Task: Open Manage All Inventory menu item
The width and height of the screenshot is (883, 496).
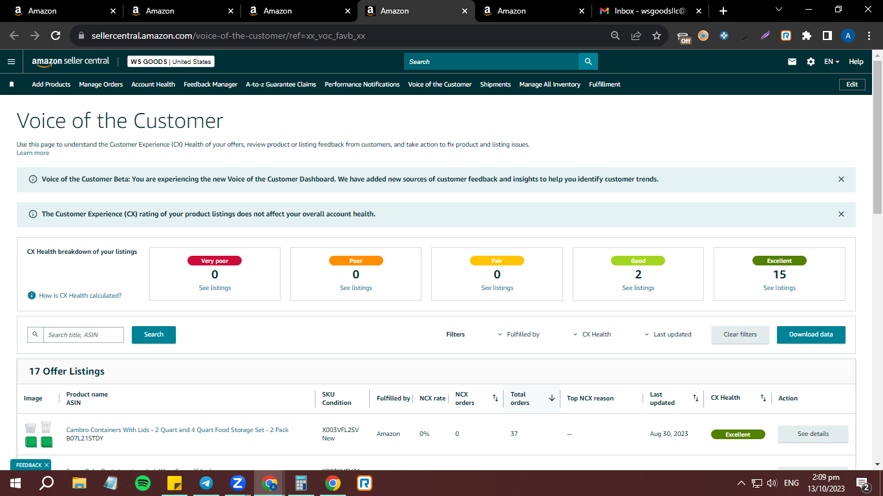Action: click(x=550, y=84)
